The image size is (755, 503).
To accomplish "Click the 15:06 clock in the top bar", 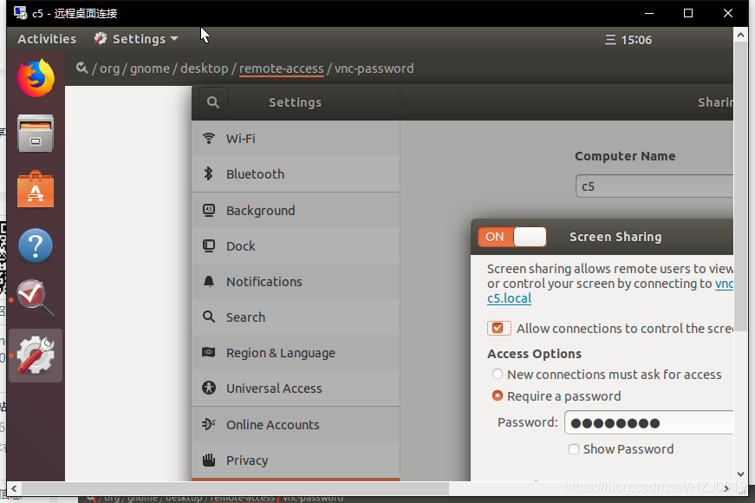I will (636, 40).
